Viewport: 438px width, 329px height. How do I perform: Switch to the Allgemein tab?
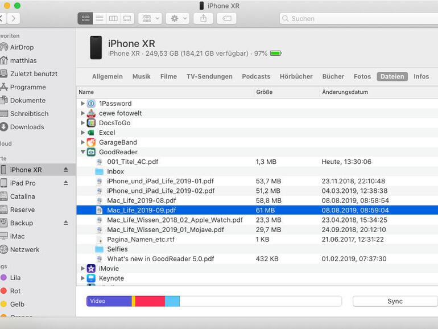(108, 77)
